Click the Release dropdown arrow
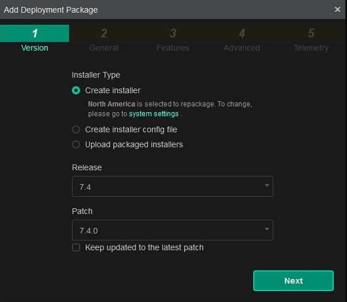 coord(267,186)
